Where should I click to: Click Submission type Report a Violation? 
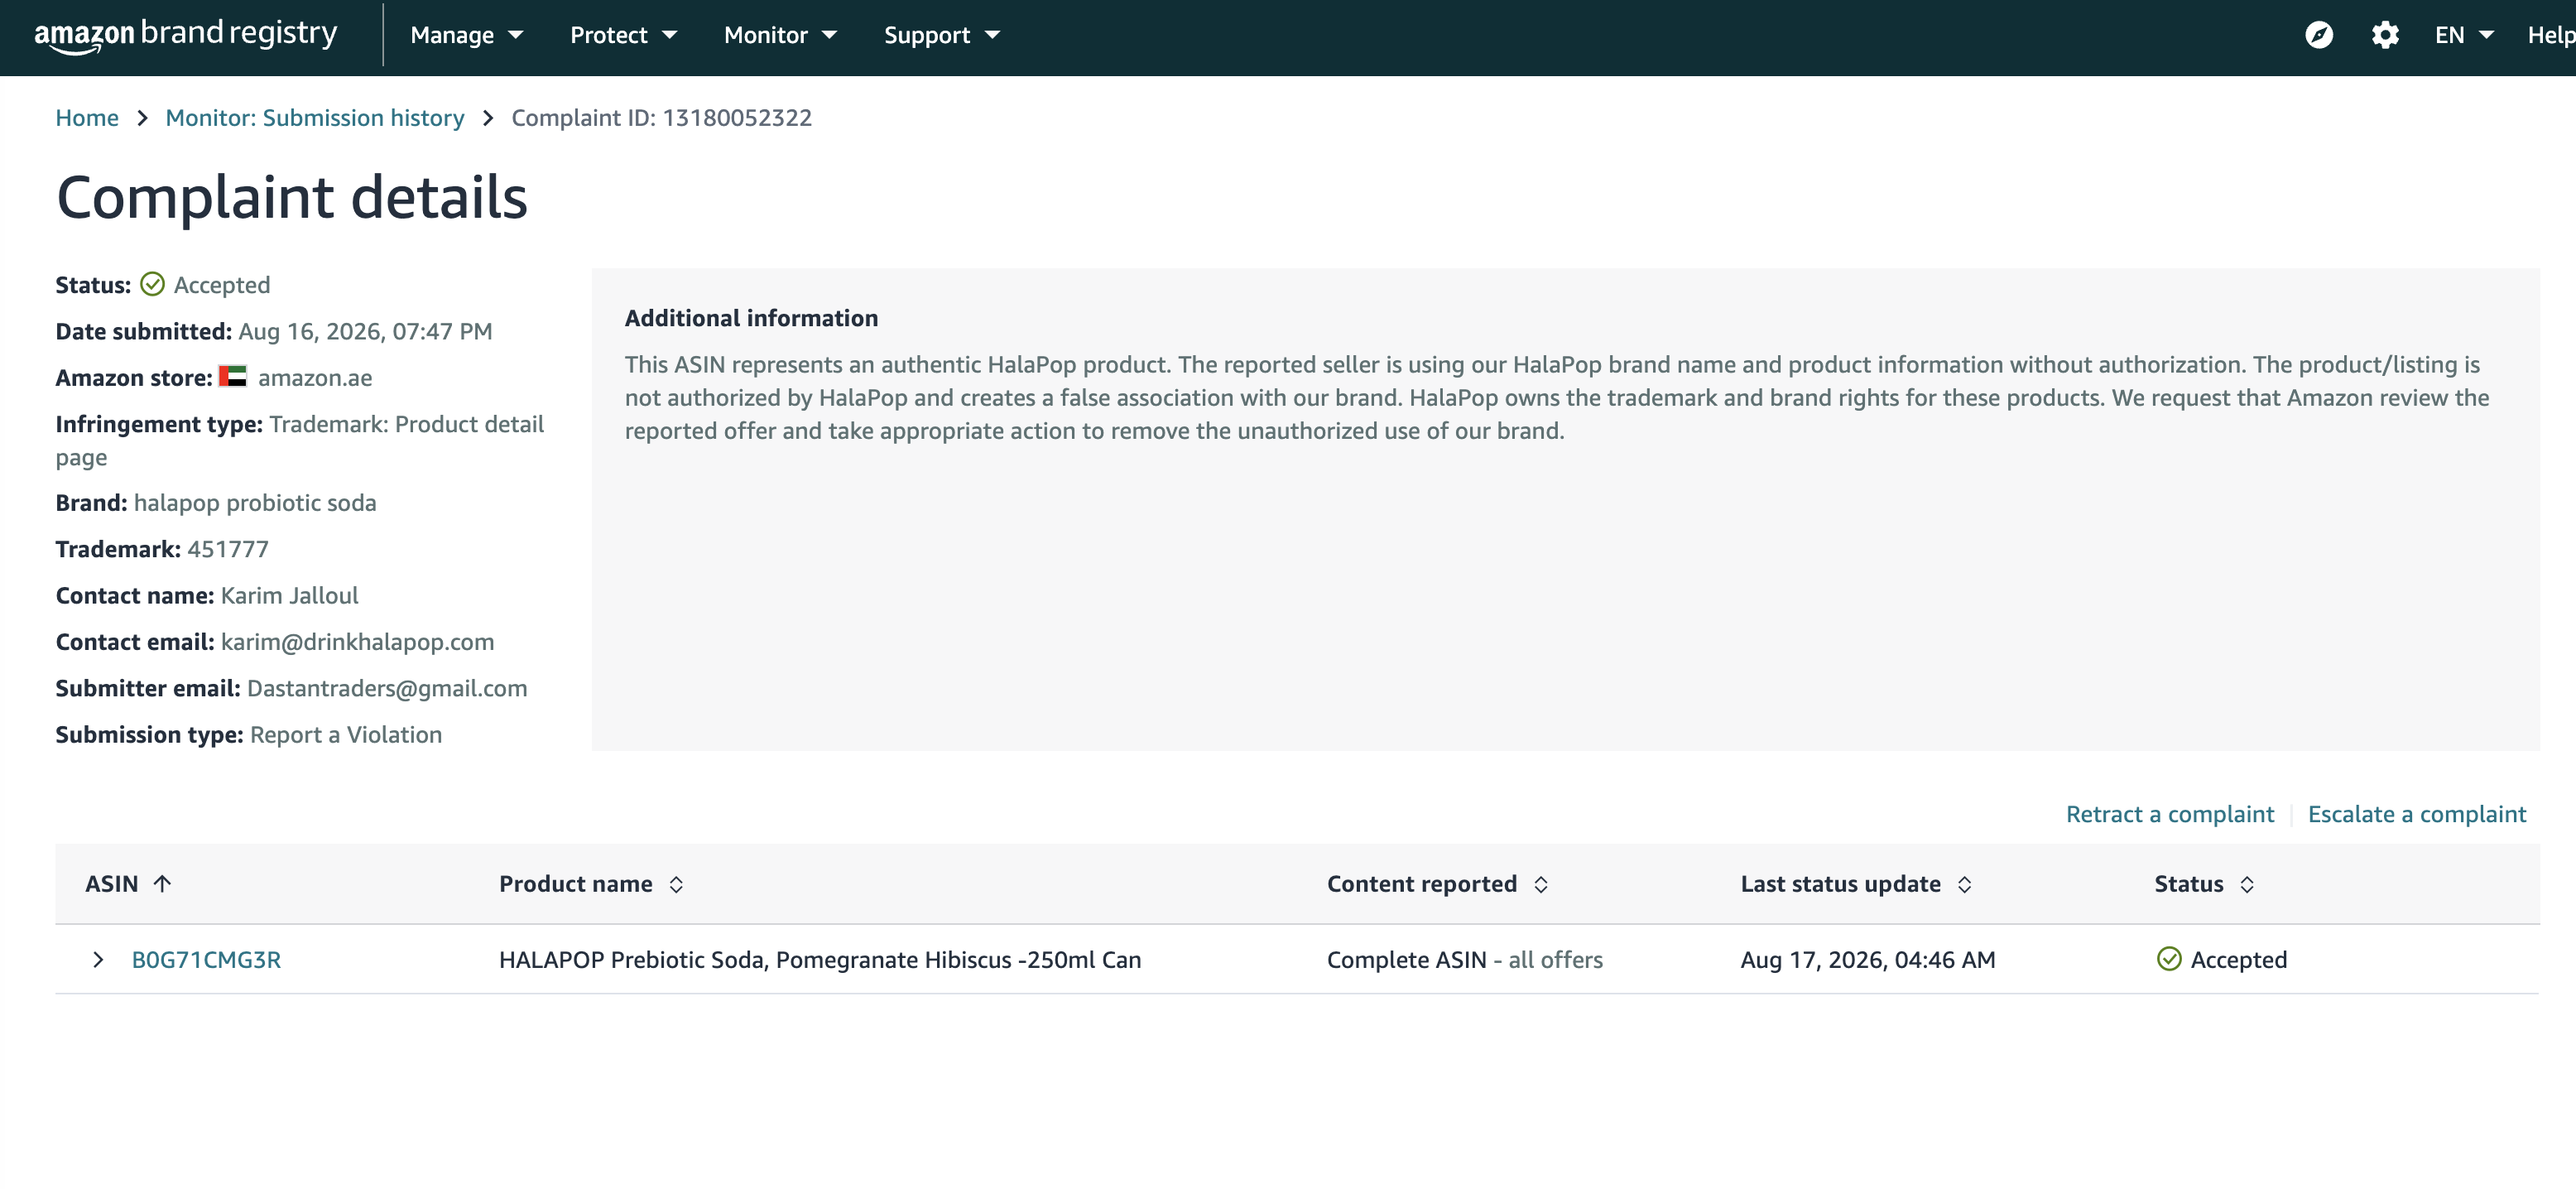click(346, 734)
